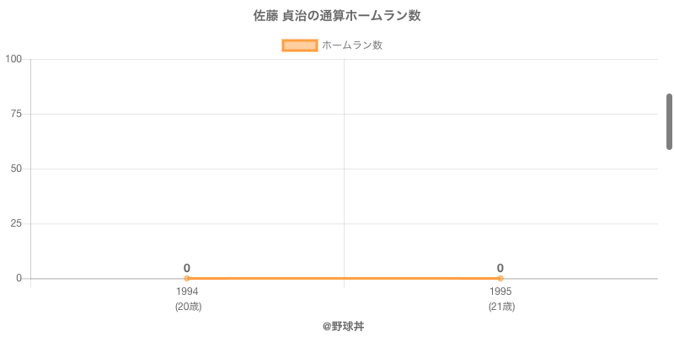The image size is (674, 337).
Task: Click the 100 y-axis tick label
Action: click(13, 59)
